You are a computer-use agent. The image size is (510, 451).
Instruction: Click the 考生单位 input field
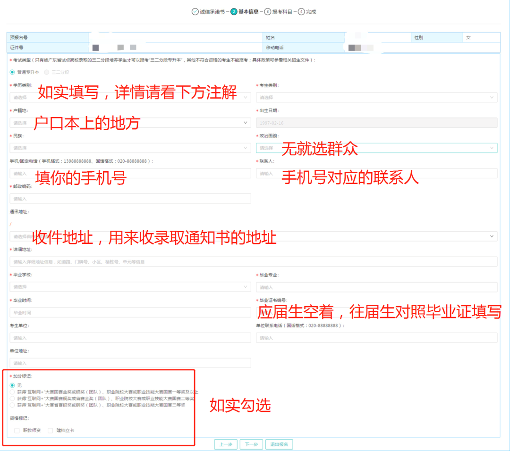coord(130,337)
